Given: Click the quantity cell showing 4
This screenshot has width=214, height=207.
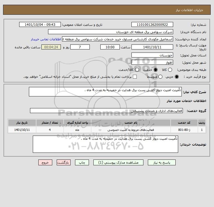Looking at the screenshot, I should tap(50, 130).
